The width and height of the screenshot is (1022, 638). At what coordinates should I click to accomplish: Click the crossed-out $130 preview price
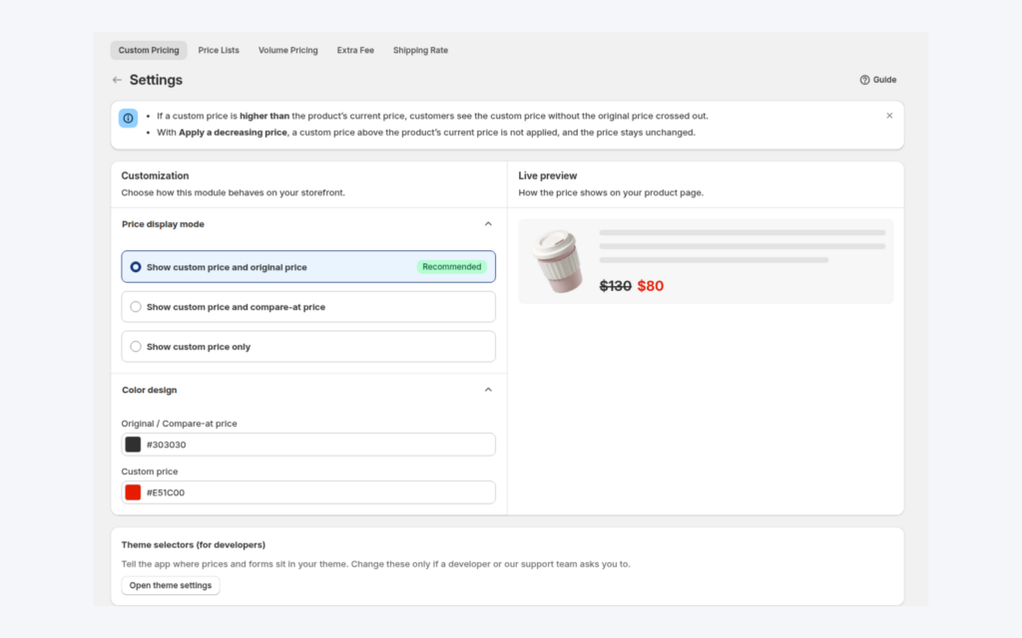[615, 286]
